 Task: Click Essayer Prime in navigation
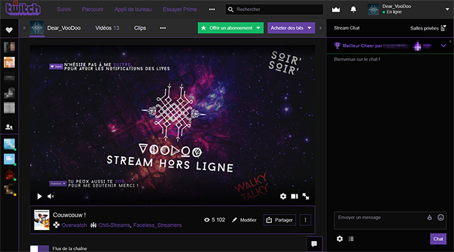[x=180, y=9]
